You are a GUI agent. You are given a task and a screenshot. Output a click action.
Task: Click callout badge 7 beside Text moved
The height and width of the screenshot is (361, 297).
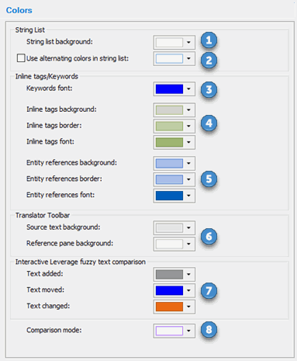pos(209,290)
